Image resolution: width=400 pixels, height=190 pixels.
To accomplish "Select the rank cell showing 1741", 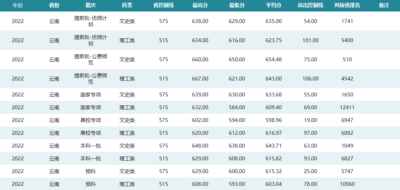I will (347, 21).
